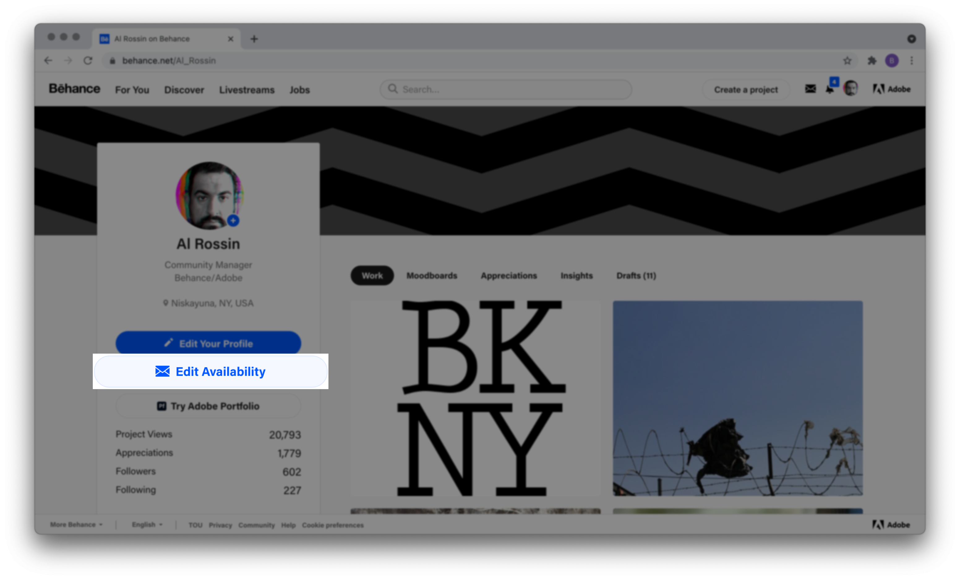Open Cookie preferences link
Viewport: 960px width, 580px height.
pos(333,525)
